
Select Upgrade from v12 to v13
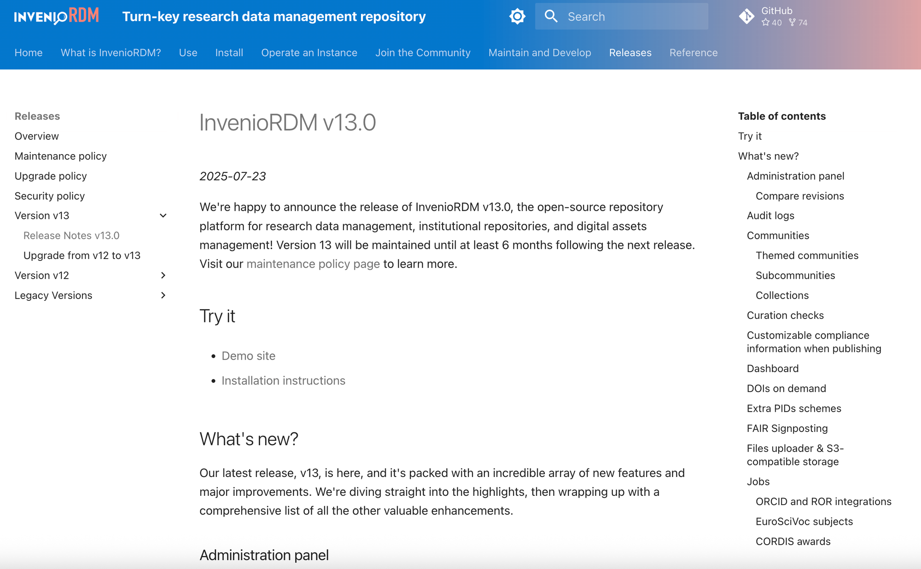(82, 256)
